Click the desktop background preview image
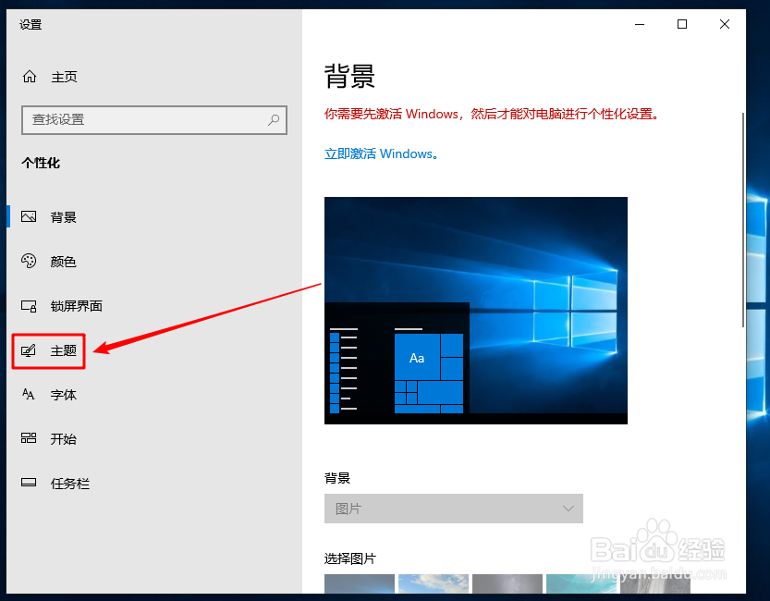Screen dimensions: 770x601 tap(475, 311)
